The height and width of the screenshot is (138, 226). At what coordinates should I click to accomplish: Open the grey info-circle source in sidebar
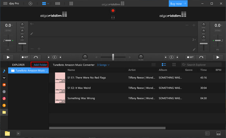point(4,92)
